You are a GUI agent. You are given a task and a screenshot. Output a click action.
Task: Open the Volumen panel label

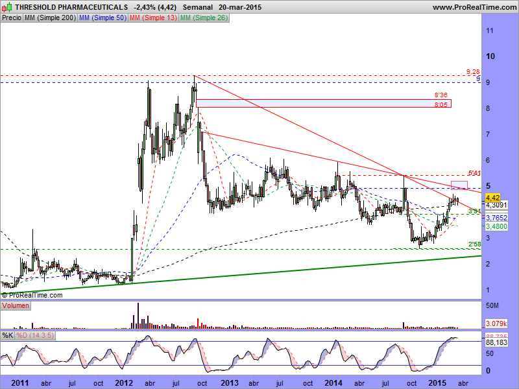pyautogui.click(x=16, y=305)
